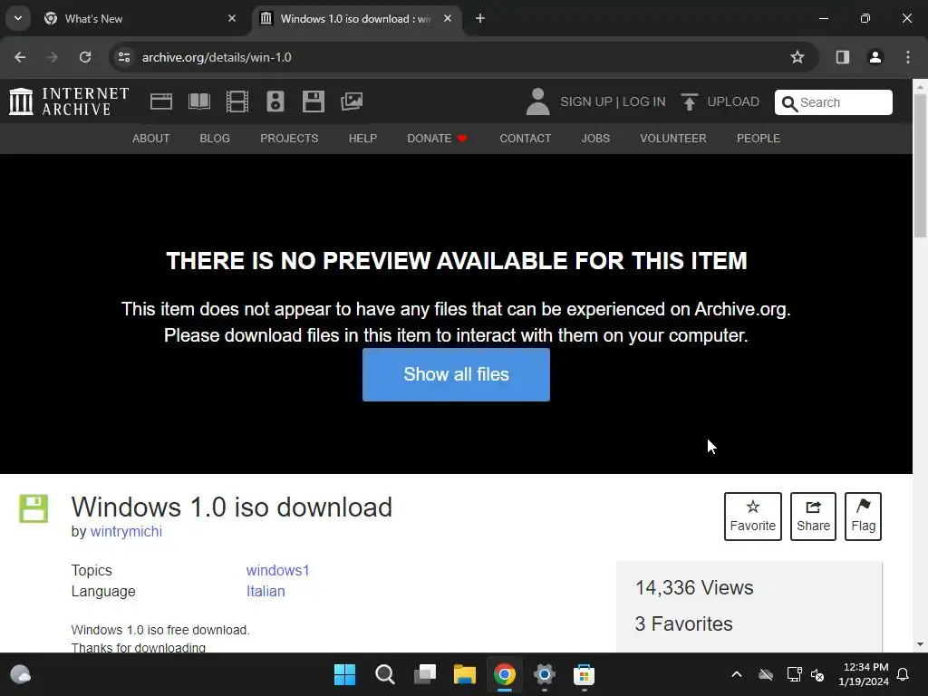Open taskbar Search
The width and height of the screenshot is (928, 696).
click(384, 674)
